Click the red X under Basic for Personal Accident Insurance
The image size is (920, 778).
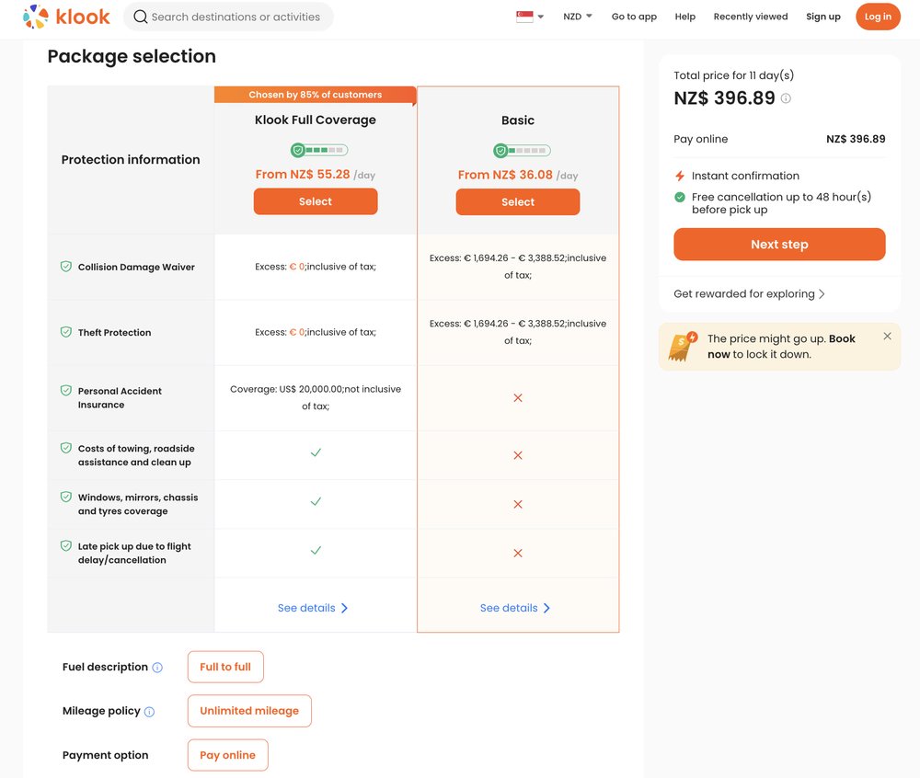(517, 397)
